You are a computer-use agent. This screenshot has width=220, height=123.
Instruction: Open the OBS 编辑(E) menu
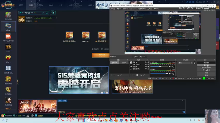pos(119,9)
